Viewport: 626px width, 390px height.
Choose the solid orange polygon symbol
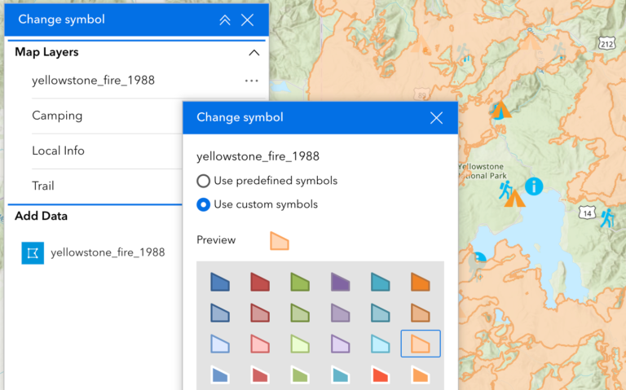pos(420,283)
